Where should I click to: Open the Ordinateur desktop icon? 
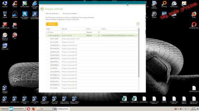[x=5, y=4]
